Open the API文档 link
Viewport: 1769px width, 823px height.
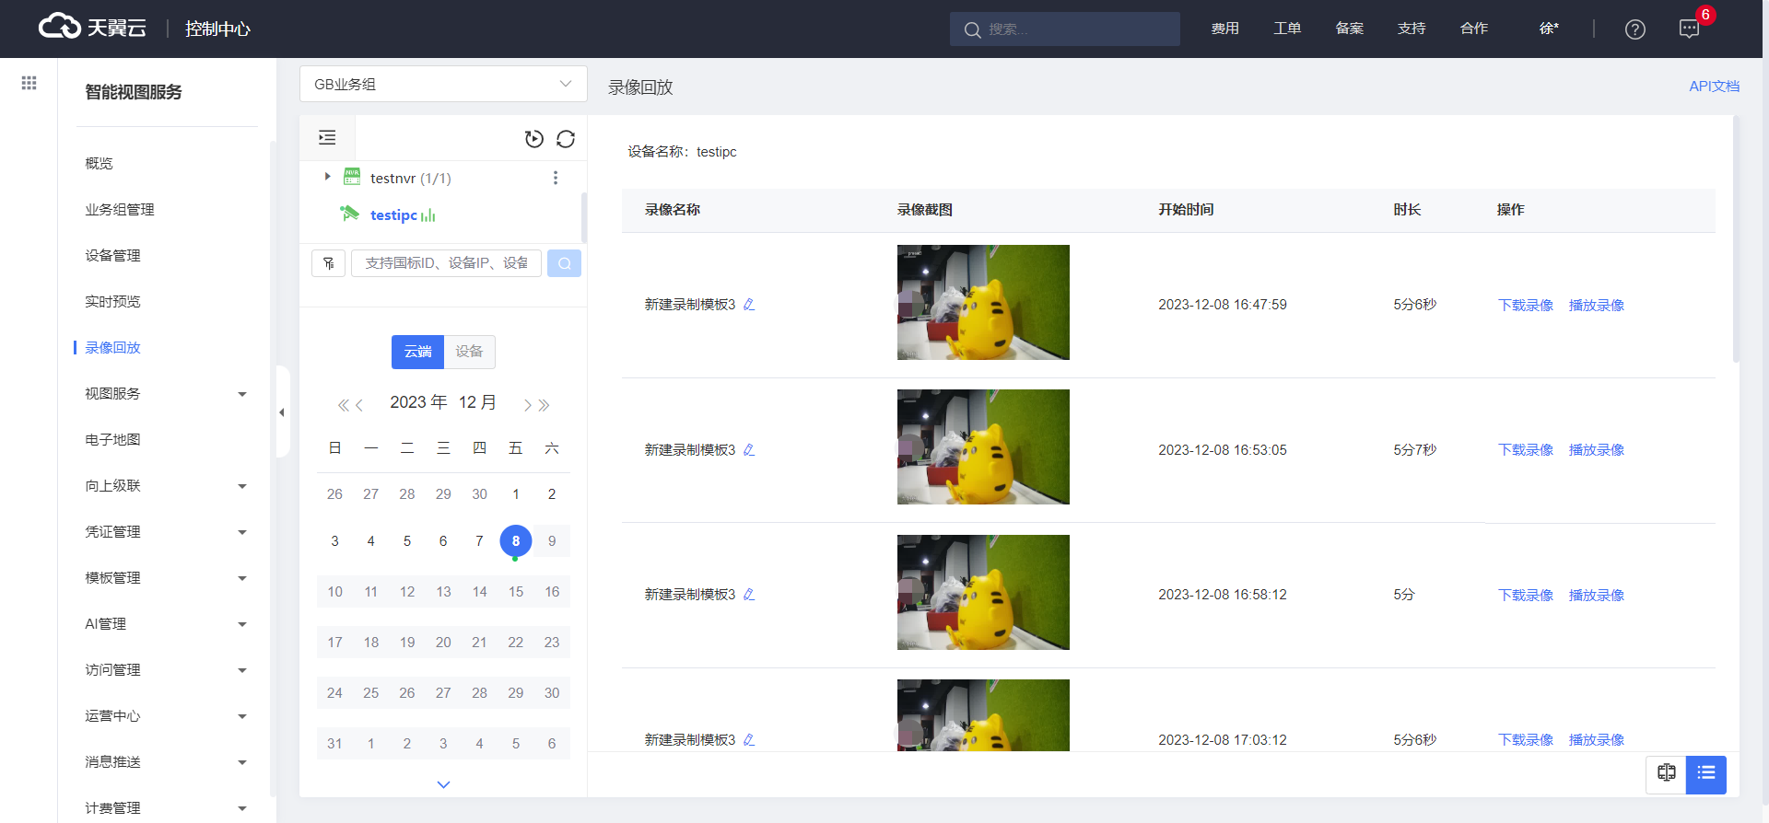click(x=1714, y=86)
